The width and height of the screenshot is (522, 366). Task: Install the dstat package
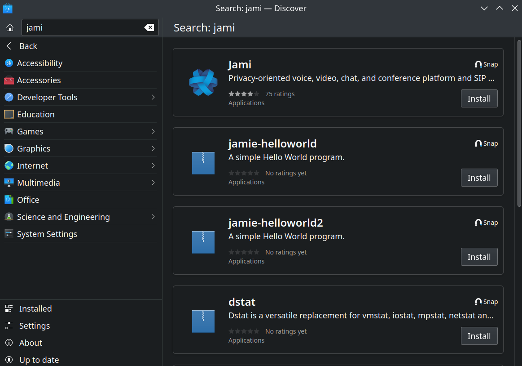pyautogui.click(x=479, y=336)
